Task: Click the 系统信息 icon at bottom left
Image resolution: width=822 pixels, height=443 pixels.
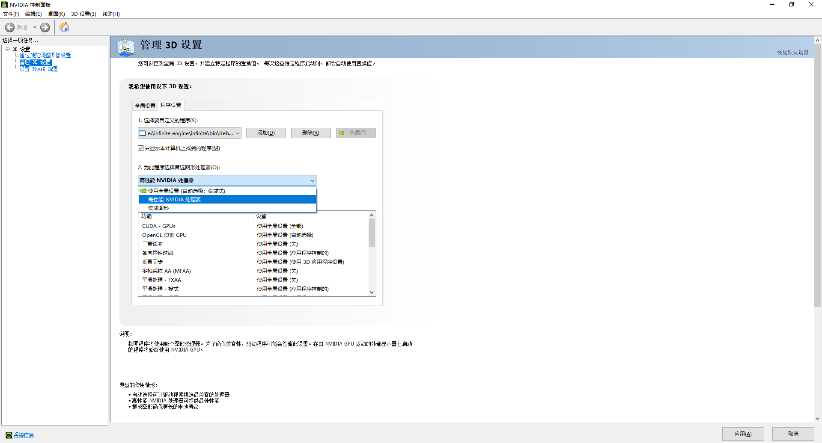Action: pos(9,435)
